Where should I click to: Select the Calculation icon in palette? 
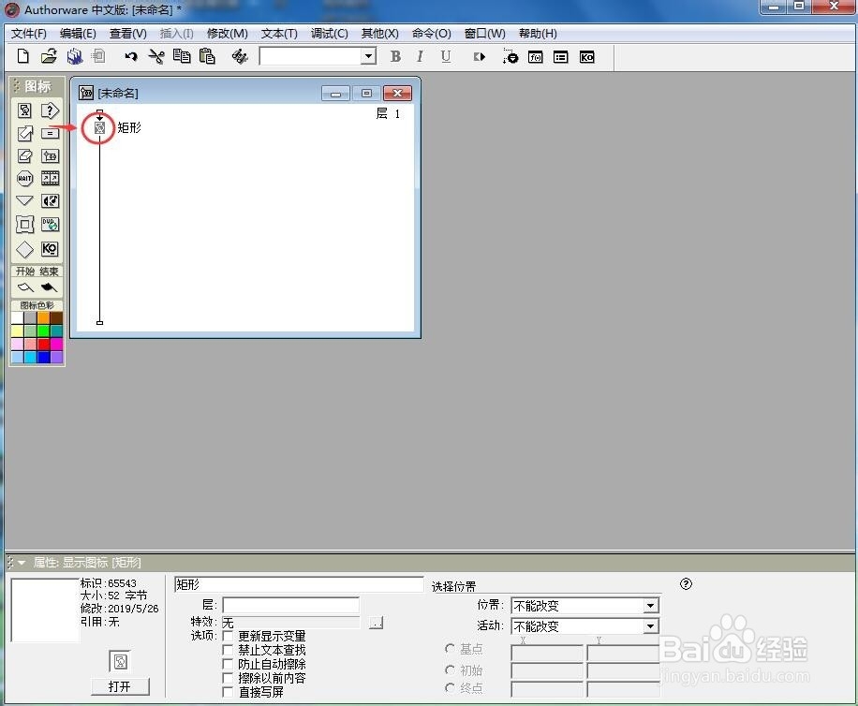pyautogui.click(x=50, y=133)
